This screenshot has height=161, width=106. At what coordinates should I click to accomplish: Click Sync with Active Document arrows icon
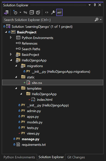tap(25, 12)
